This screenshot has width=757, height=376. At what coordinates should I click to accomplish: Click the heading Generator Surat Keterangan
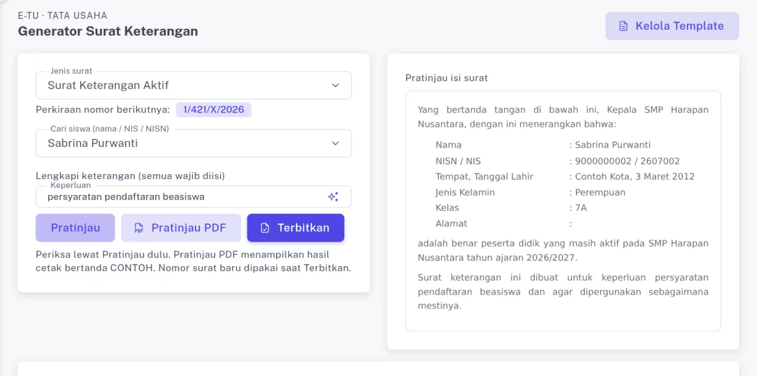tap(108, 31)
